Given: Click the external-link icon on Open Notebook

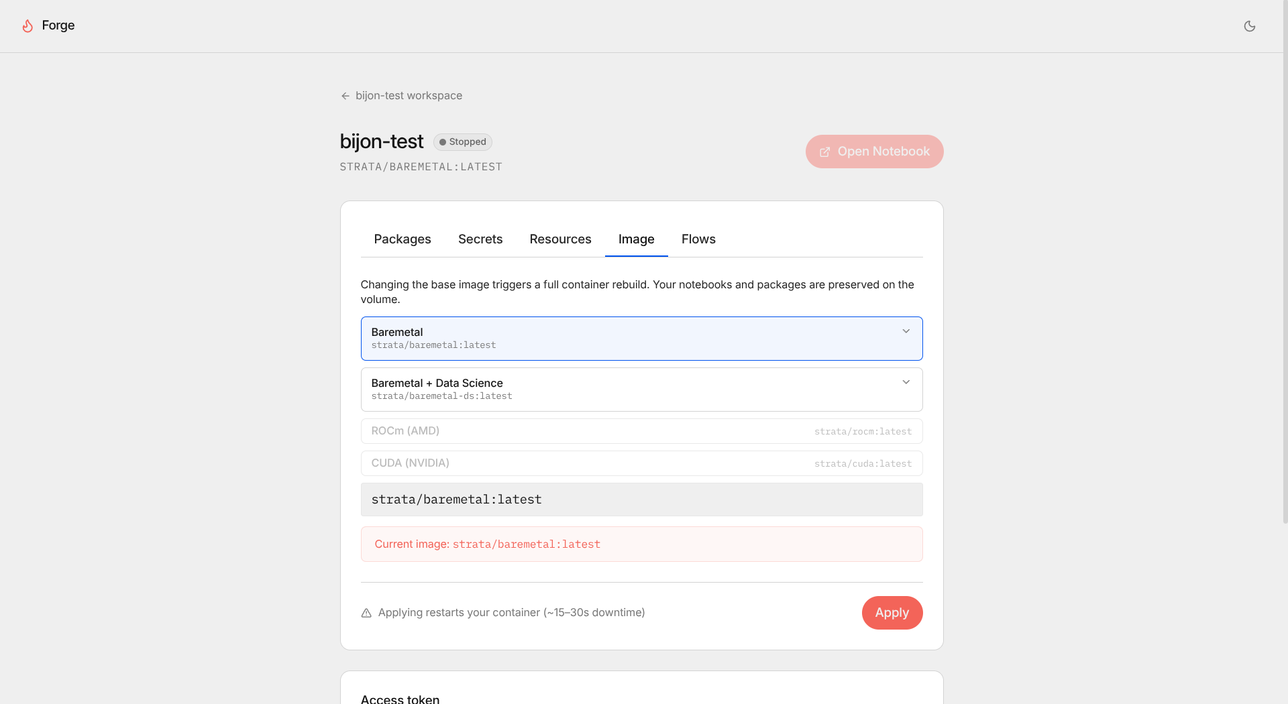Looking at the screenshot, I should 825,152.
